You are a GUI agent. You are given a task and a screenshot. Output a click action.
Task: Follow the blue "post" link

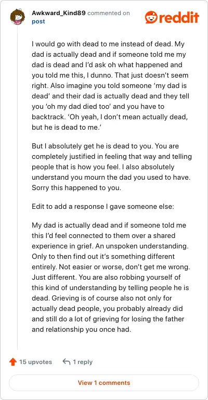click(38, 21)
